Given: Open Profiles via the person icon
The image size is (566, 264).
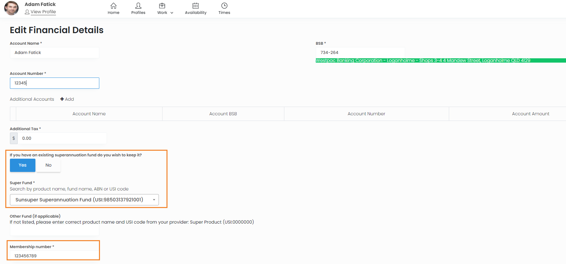Looking at the screenshot, I should [138, 6].
